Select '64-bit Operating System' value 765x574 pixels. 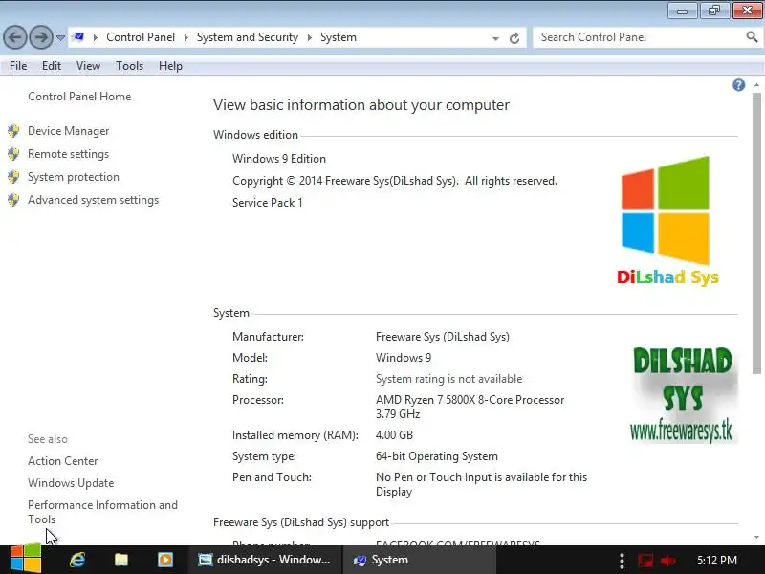click(x=437, y=456)
